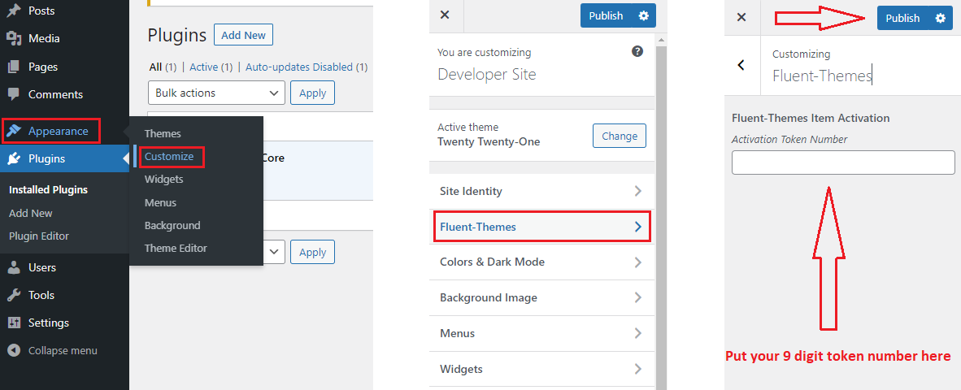Image resolution: width=961 pixels, height=390 pixels.
Task: Click the Pages icon in sidebar
Action: 14,67
